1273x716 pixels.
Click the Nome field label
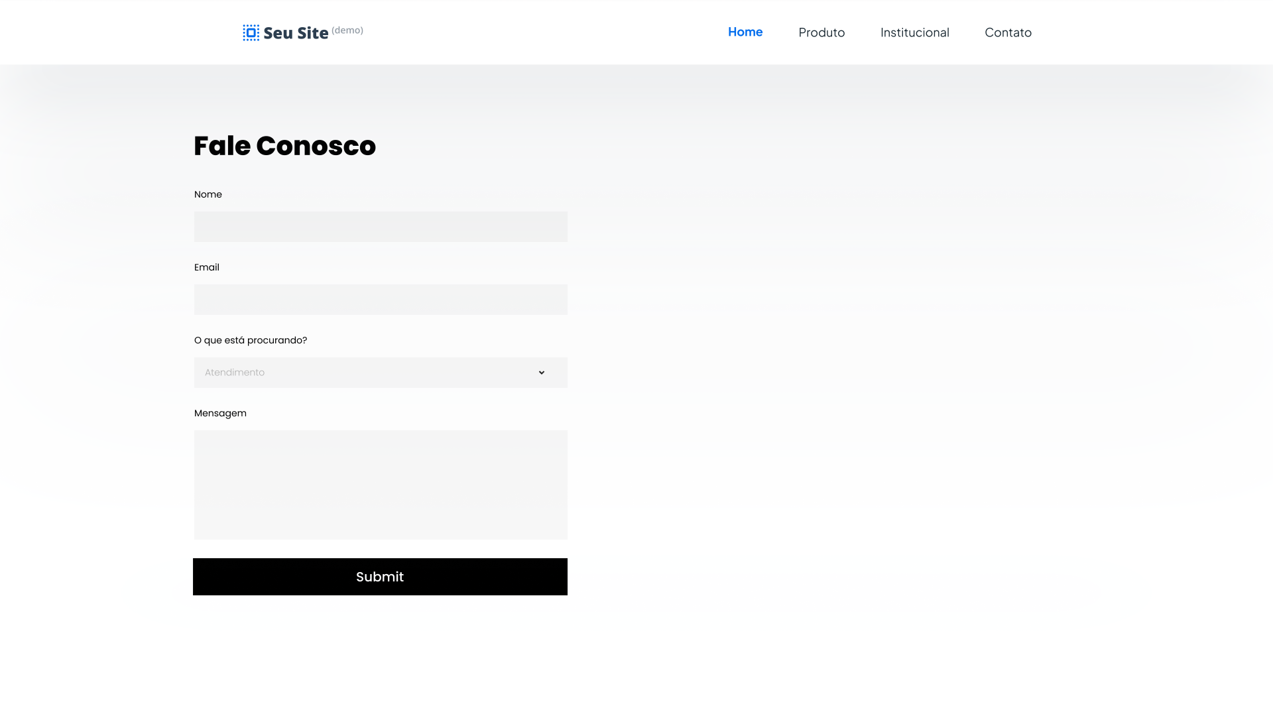[x=208, y=194]
